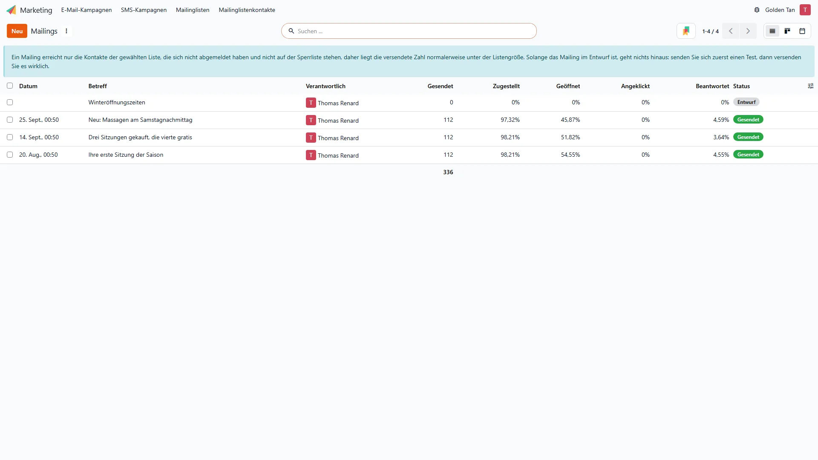Open optional columns adjust dropdown
Viewport: 818px width, 460px height.
pyautogui.click(x=810, y=86)
